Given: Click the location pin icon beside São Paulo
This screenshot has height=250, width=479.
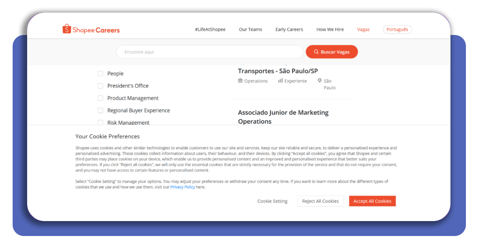Looking at the screenshot, I should tap(319, 80).
